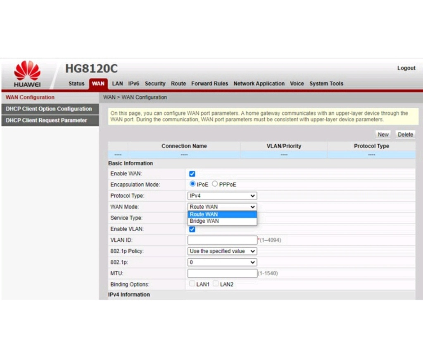Screen dimensions: 423x356
Task: Click the VLAN/Priority column header
Action: coord(284,146)
